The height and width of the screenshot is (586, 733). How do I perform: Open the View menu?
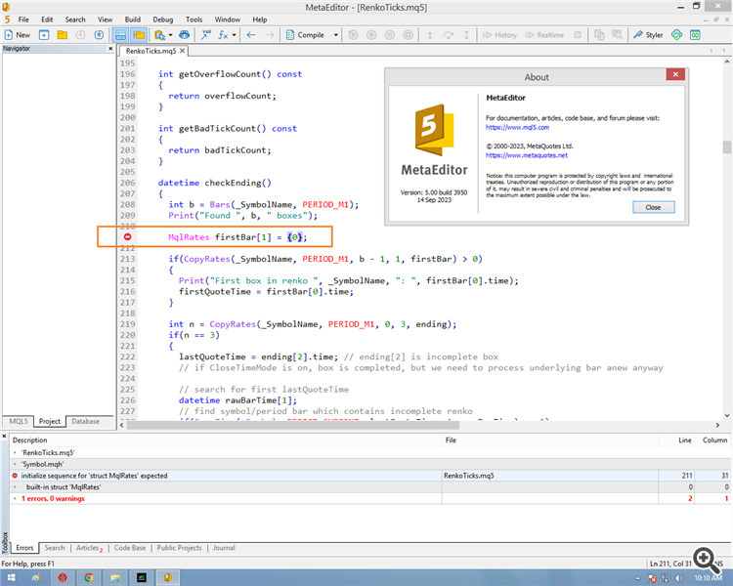pyautogui.click(x=105, y=20)
